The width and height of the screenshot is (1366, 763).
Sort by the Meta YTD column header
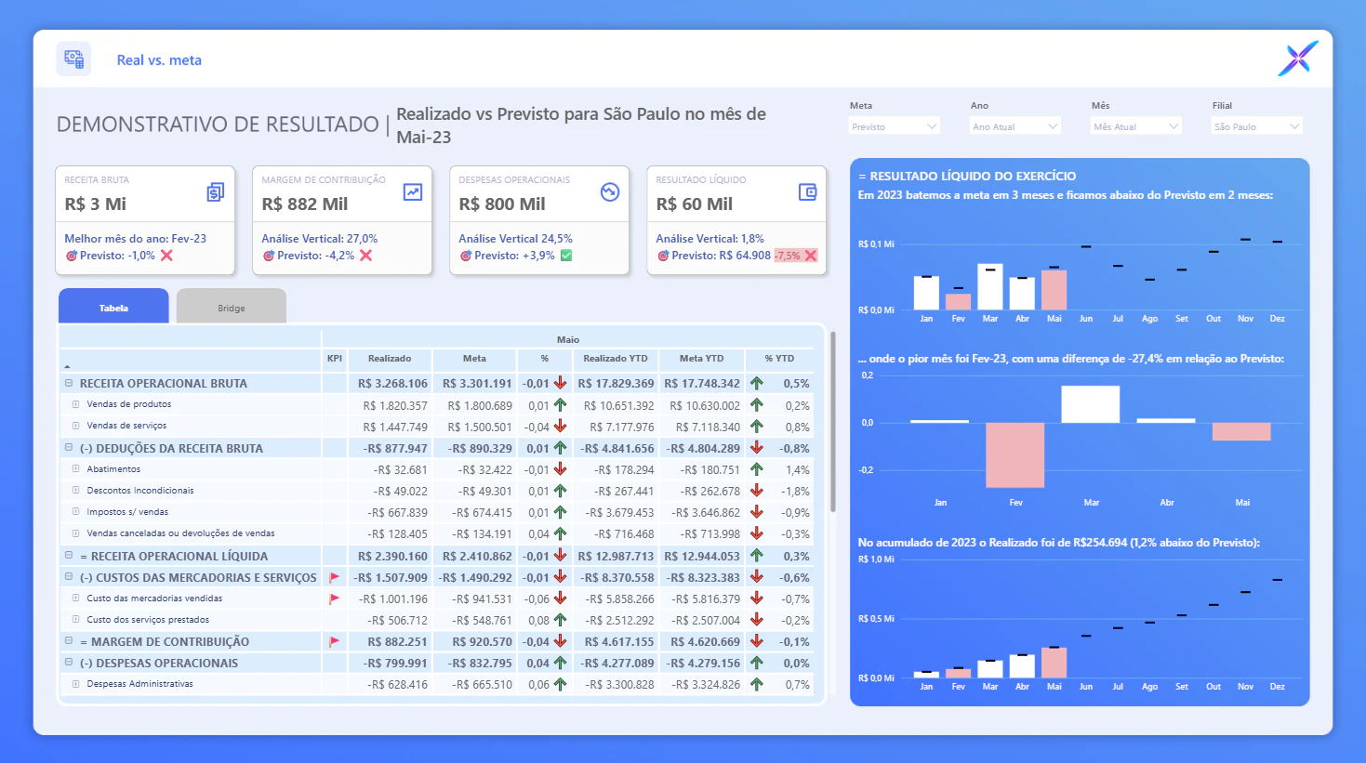coord(701,359)
